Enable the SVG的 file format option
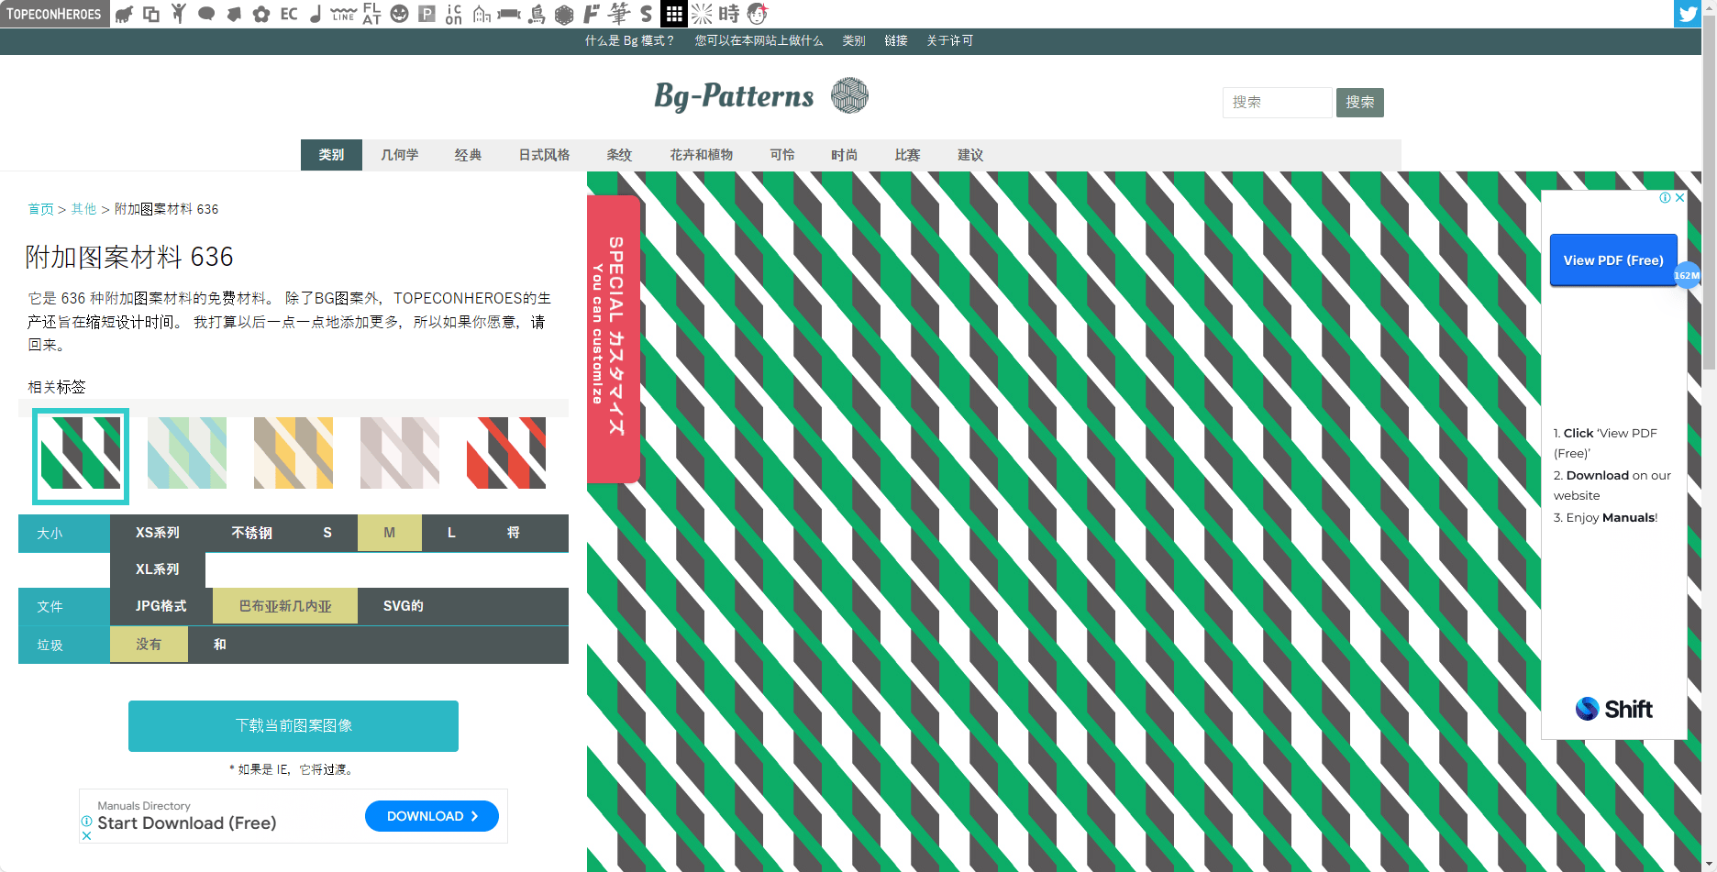1717x872 pixels. click(x=402, y=605)
